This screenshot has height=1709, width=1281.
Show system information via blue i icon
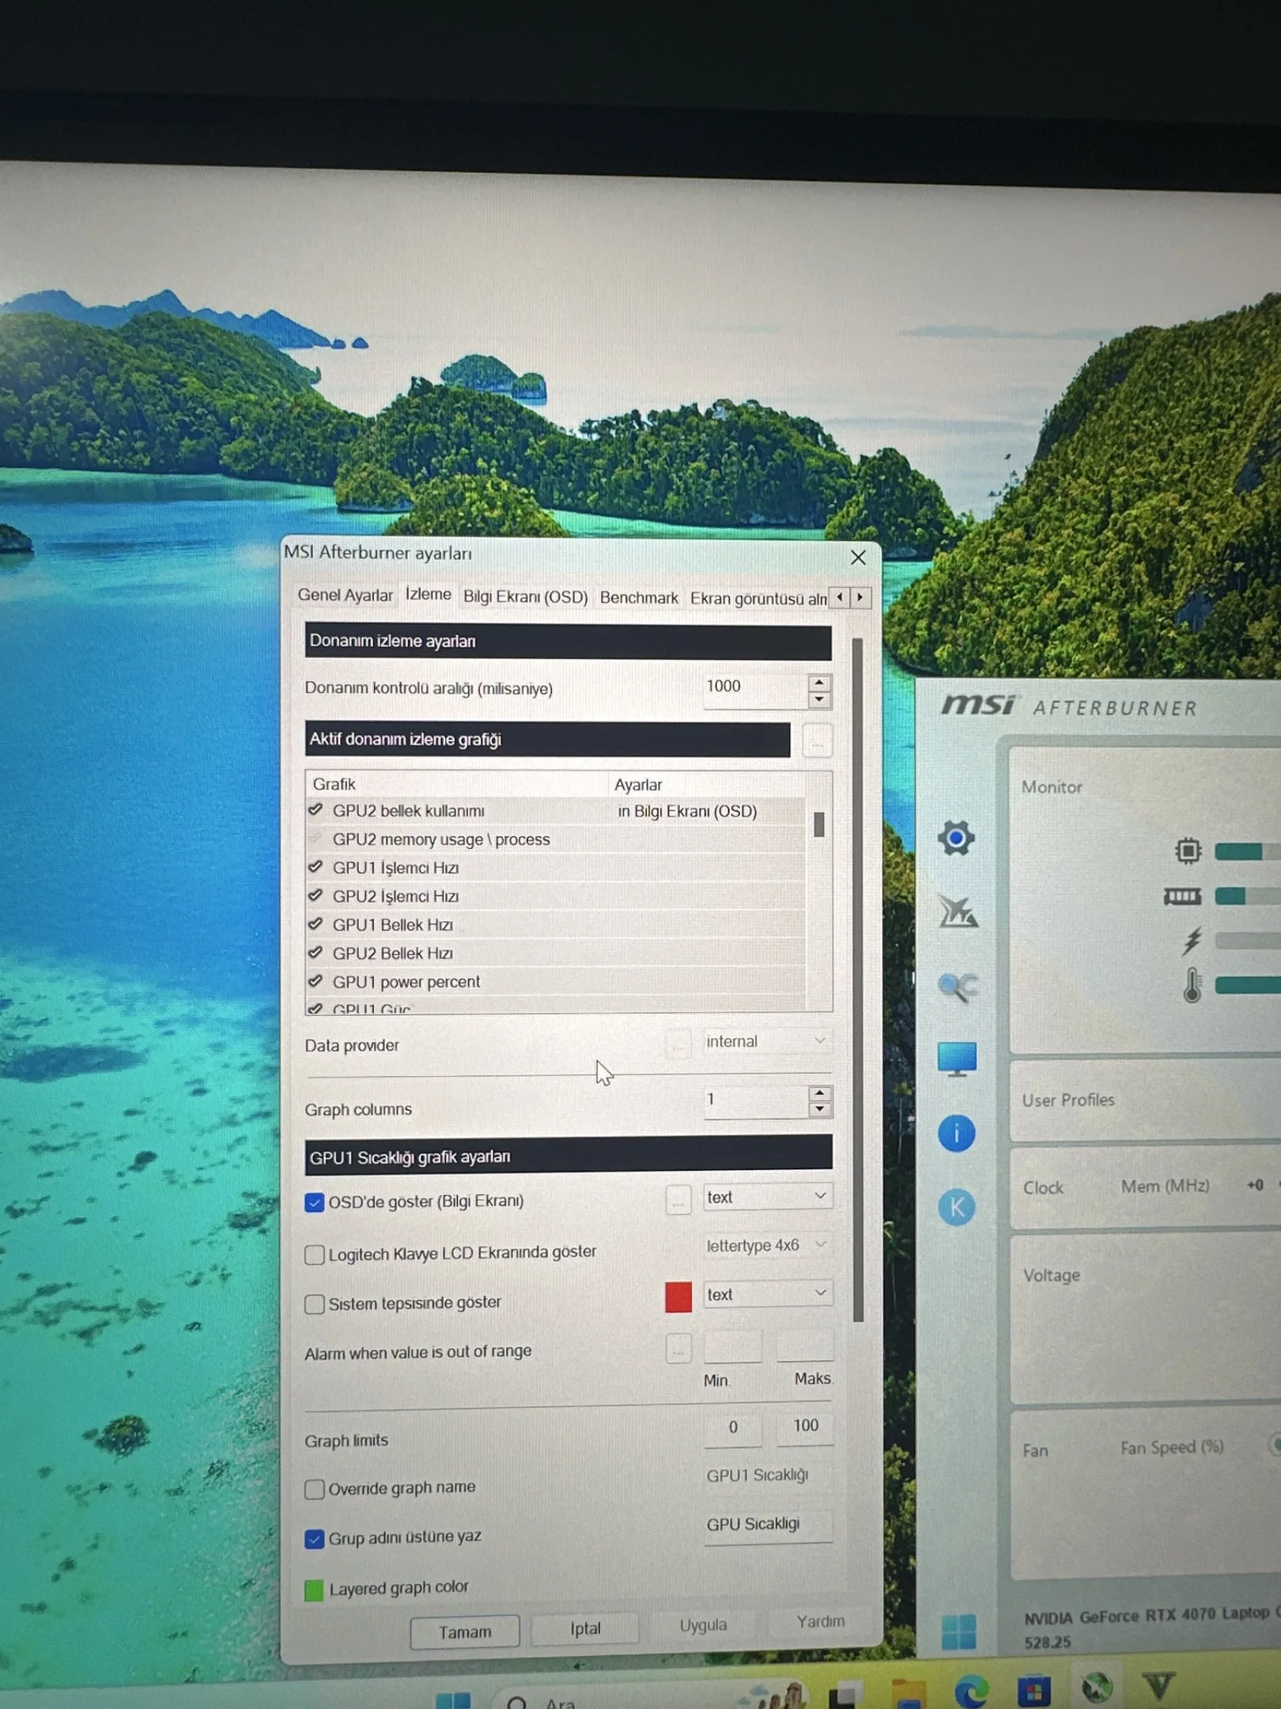(x=956, y=1134)
